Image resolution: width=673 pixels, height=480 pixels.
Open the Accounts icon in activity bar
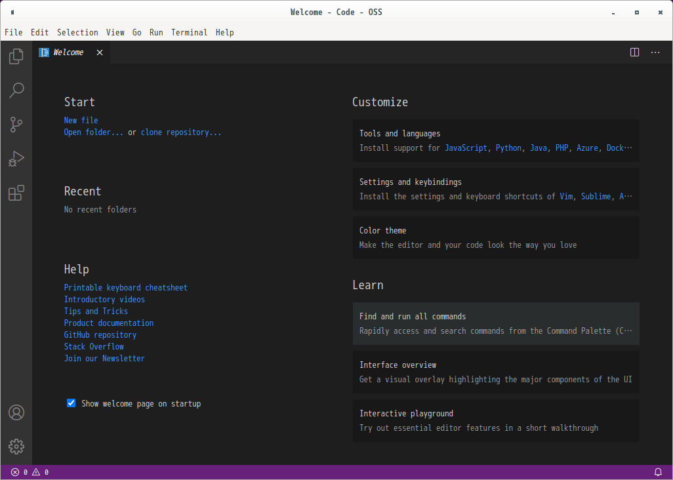16,412
